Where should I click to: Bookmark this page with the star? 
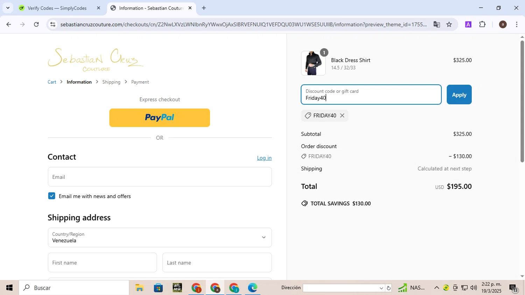pos(449,24)
